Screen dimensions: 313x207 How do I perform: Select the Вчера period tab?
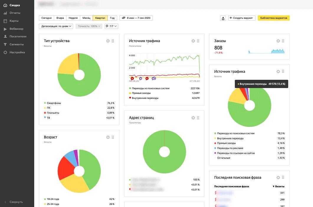[x=60, y=18]
